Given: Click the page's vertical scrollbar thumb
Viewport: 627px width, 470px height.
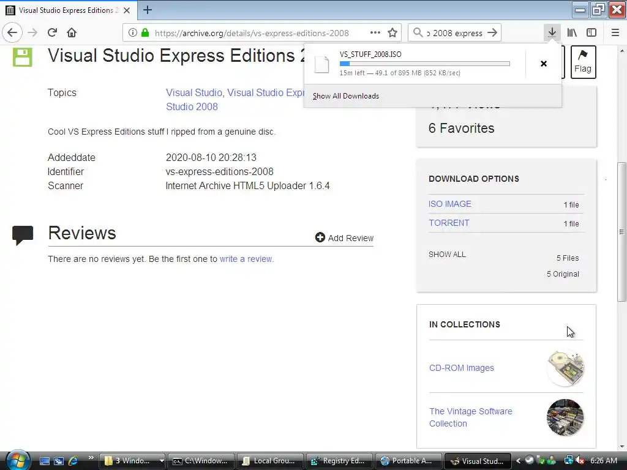Looking at the screenshot, I should 621,232.
